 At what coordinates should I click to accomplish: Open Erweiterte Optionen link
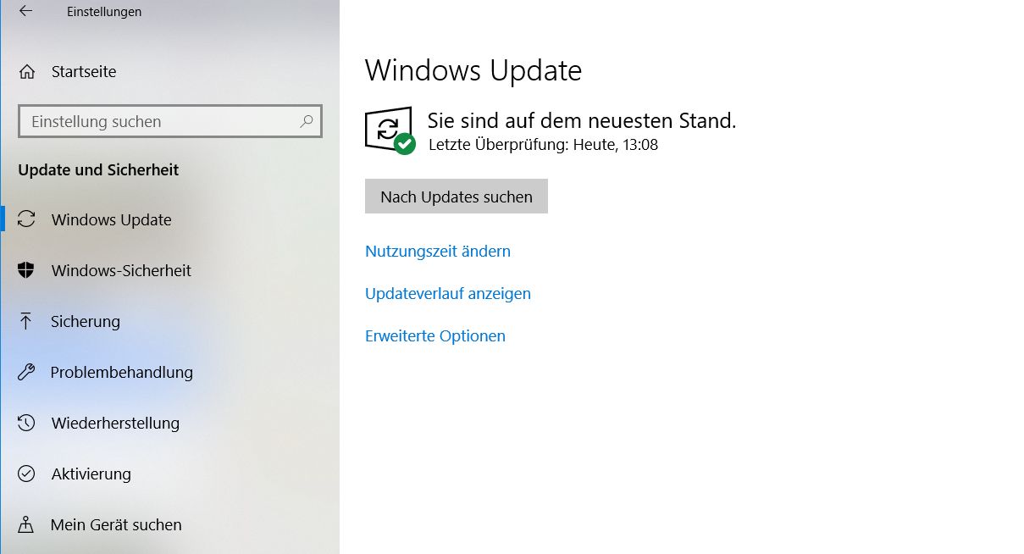435,335
